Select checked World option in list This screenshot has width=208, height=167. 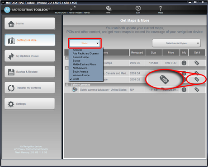[x=76, y=79]
